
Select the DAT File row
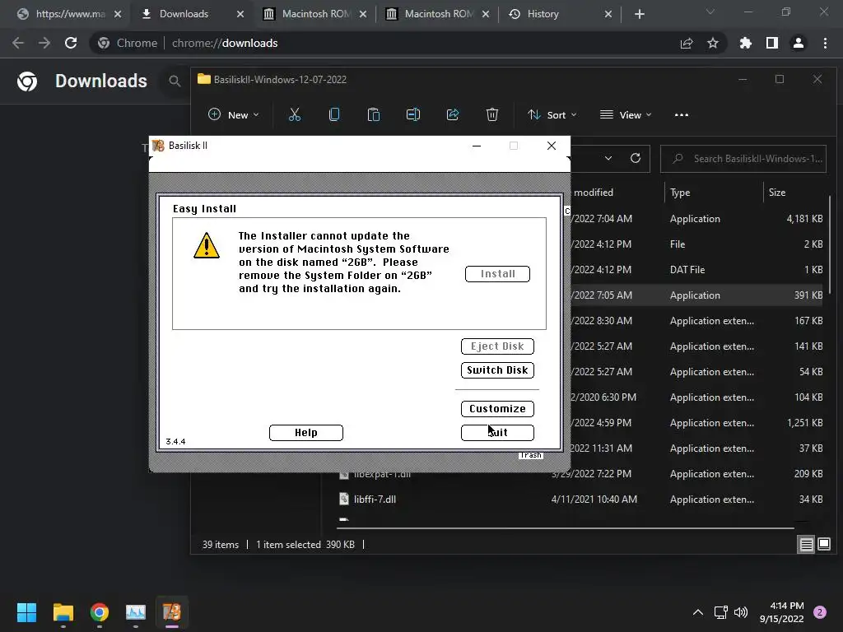[x=696, y=270]
